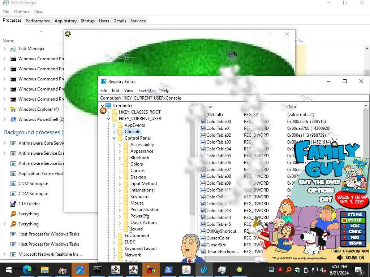The height and width of the screenshot is (277, 370).
Task: Expand the Keyboard Layout registry key
Action: tap(114, 249)
